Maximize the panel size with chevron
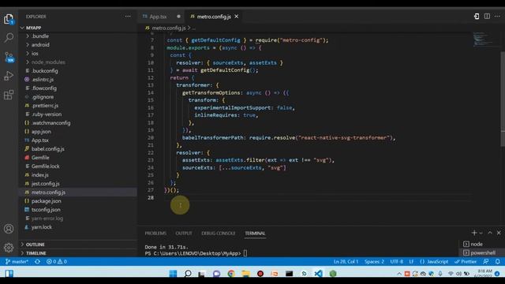 click(x=490, y=233)
